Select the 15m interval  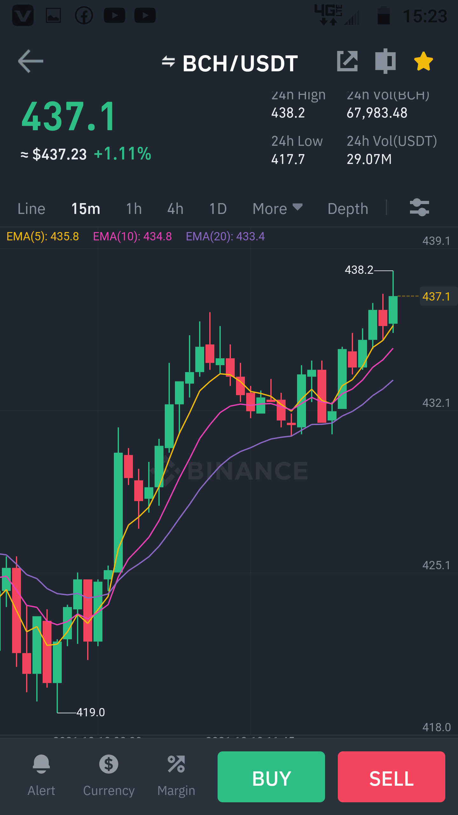click(x=86, y=209)
